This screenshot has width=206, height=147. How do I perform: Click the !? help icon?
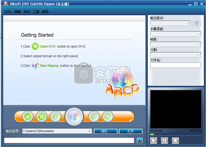pos(140,140)
